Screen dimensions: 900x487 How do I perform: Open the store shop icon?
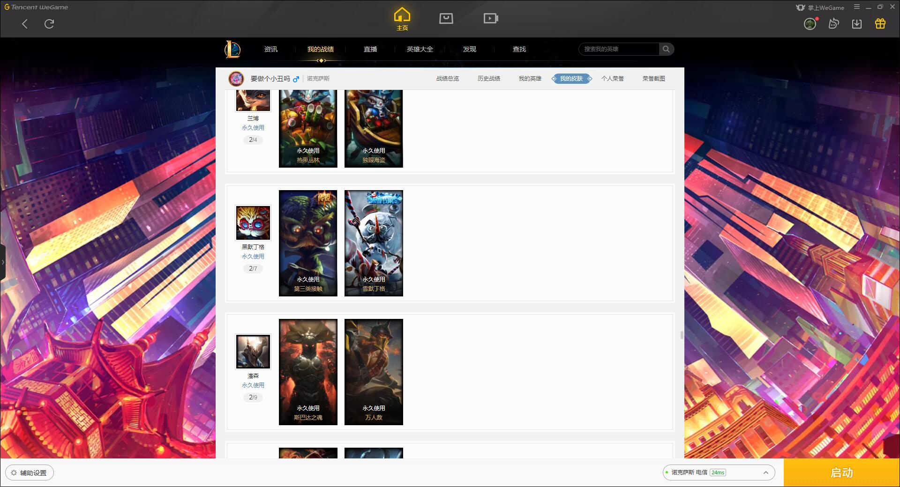pos(446,18)
